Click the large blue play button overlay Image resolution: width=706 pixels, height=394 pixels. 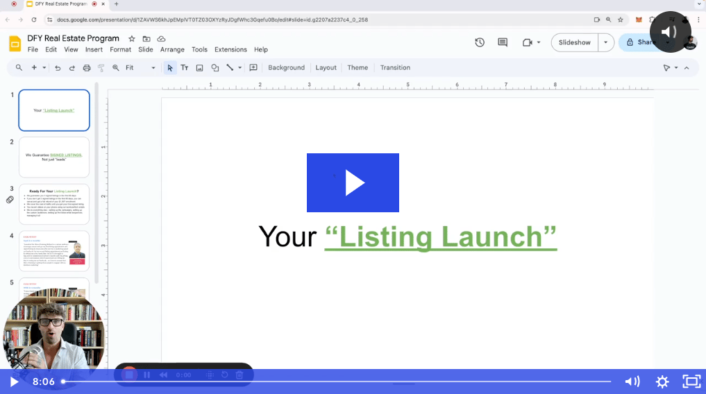tap(353, 182)
